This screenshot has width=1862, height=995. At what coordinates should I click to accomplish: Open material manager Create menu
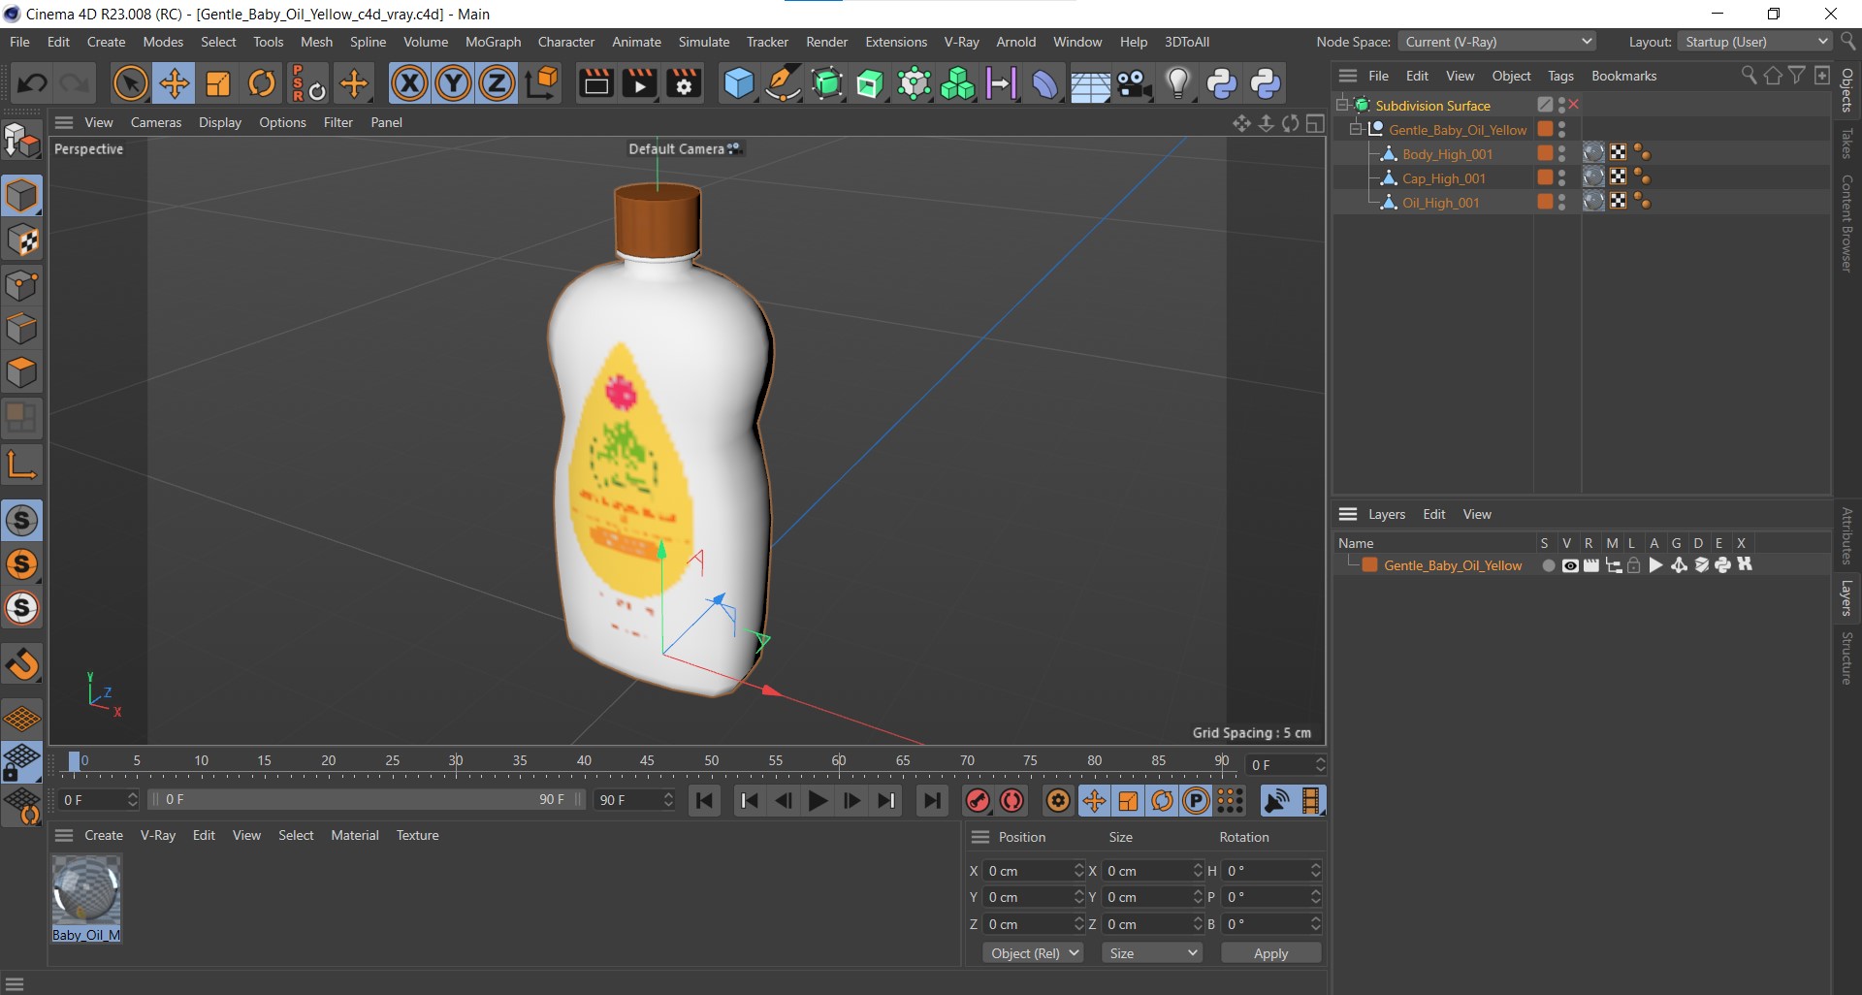[104, 835]
